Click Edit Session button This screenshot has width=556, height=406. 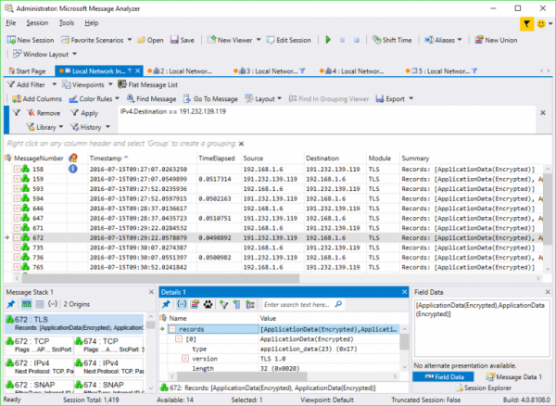(288, 40)
